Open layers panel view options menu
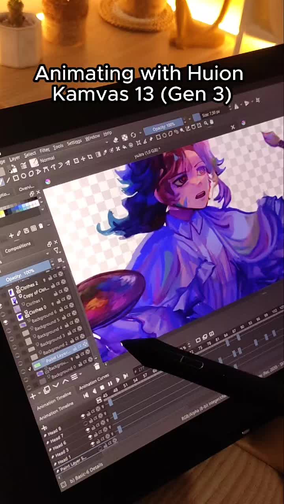The image size is (284, 504). coord(60,260)
